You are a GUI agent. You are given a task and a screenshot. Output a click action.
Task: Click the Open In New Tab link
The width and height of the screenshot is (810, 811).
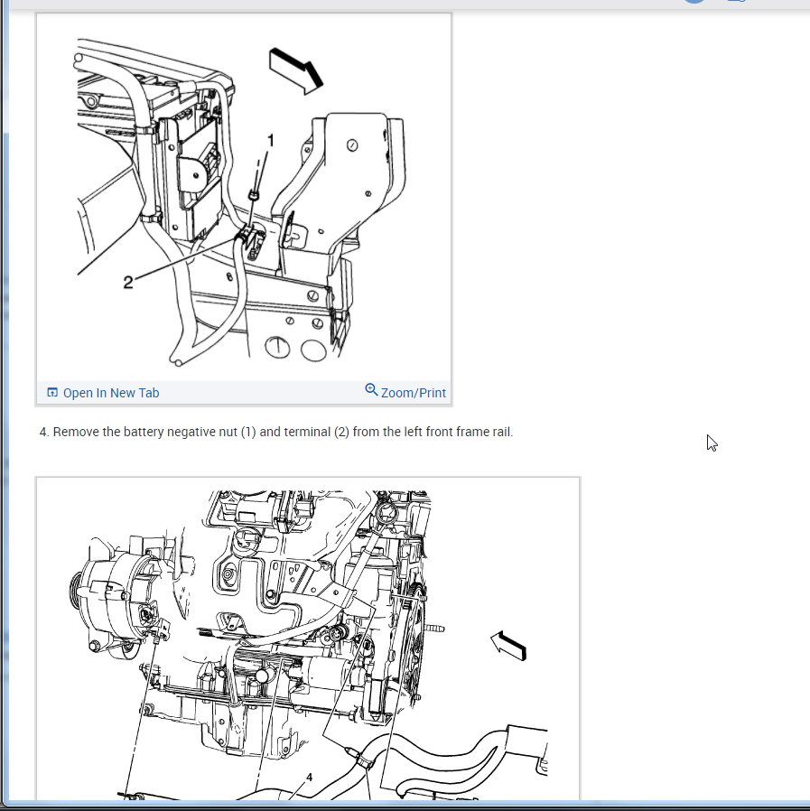103,393
